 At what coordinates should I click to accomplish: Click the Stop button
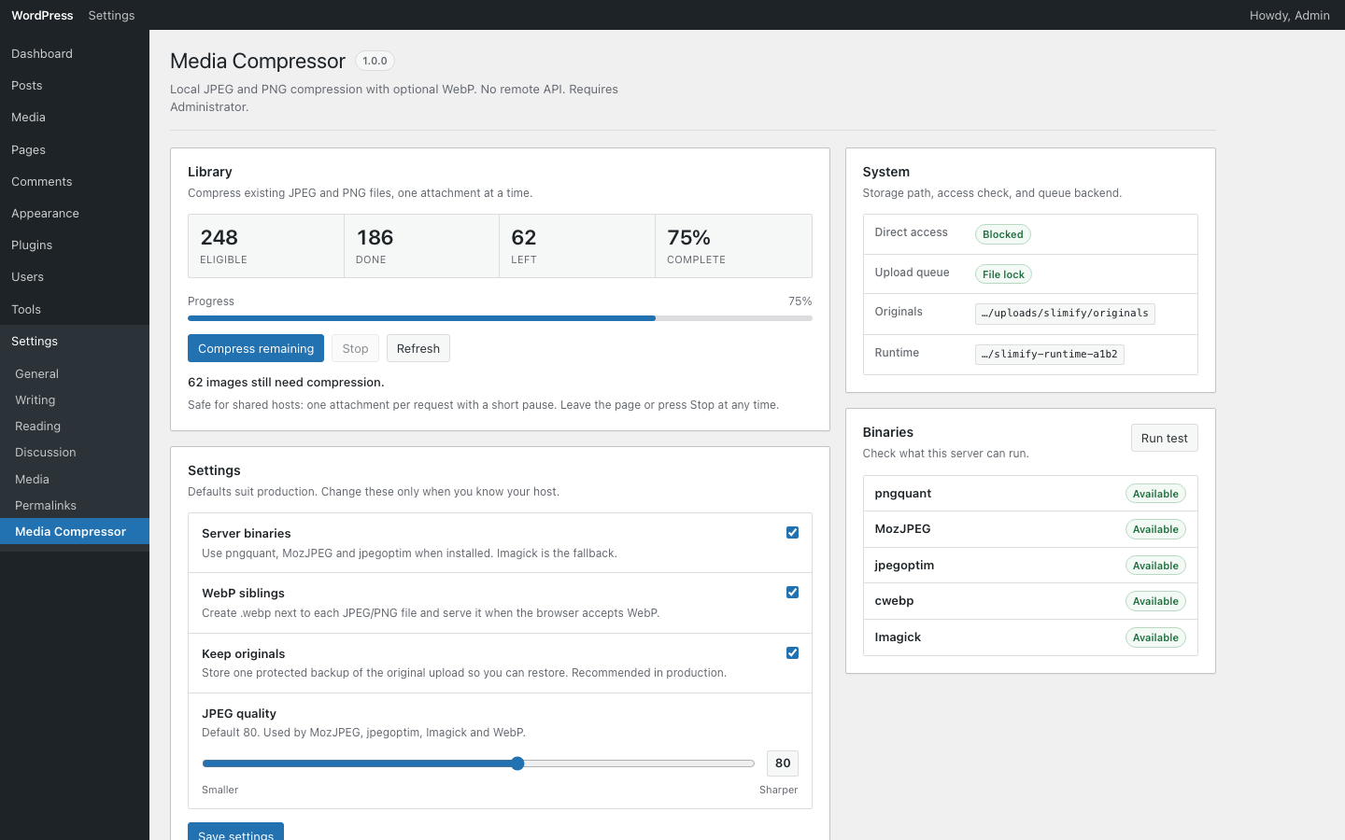(x=355, y=348)
